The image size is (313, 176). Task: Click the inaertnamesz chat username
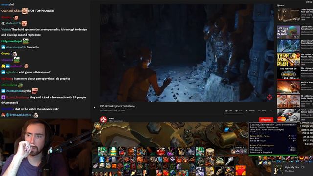14,91
